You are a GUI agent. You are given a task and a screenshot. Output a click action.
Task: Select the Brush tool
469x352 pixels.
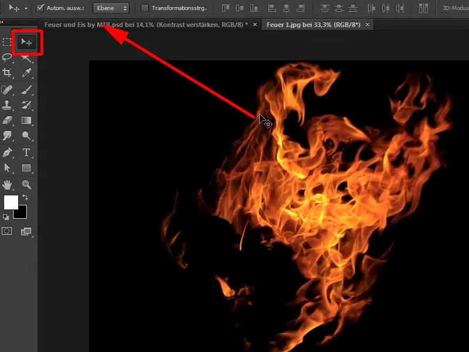coord(26,90)
